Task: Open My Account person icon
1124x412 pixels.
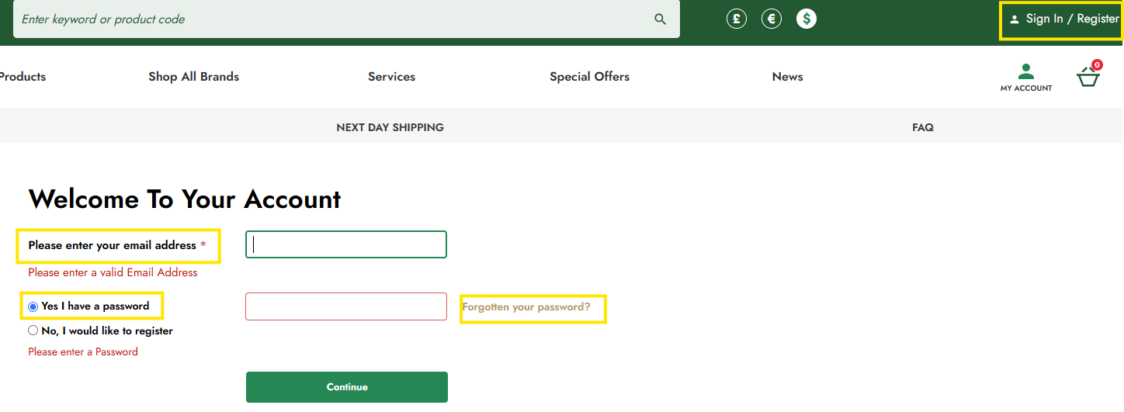Action: click(1026, 72)
